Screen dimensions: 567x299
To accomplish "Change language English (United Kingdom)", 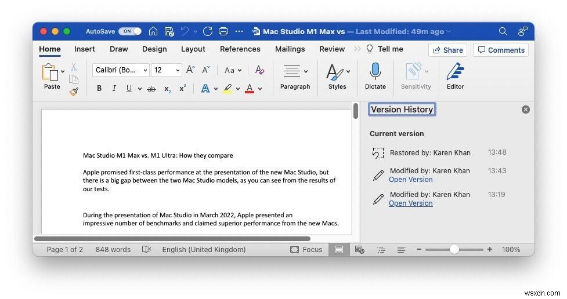I will pos(204,250).
